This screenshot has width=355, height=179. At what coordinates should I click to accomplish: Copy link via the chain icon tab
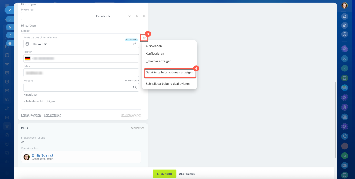[10, 19]
